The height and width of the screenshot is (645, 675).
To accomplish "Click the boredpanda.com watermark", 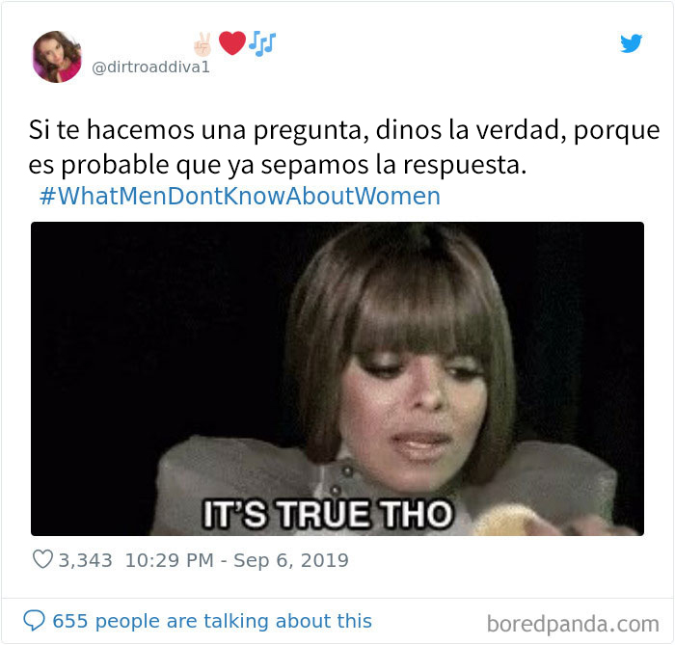I will pyautogui.click(x=573, y=624).
